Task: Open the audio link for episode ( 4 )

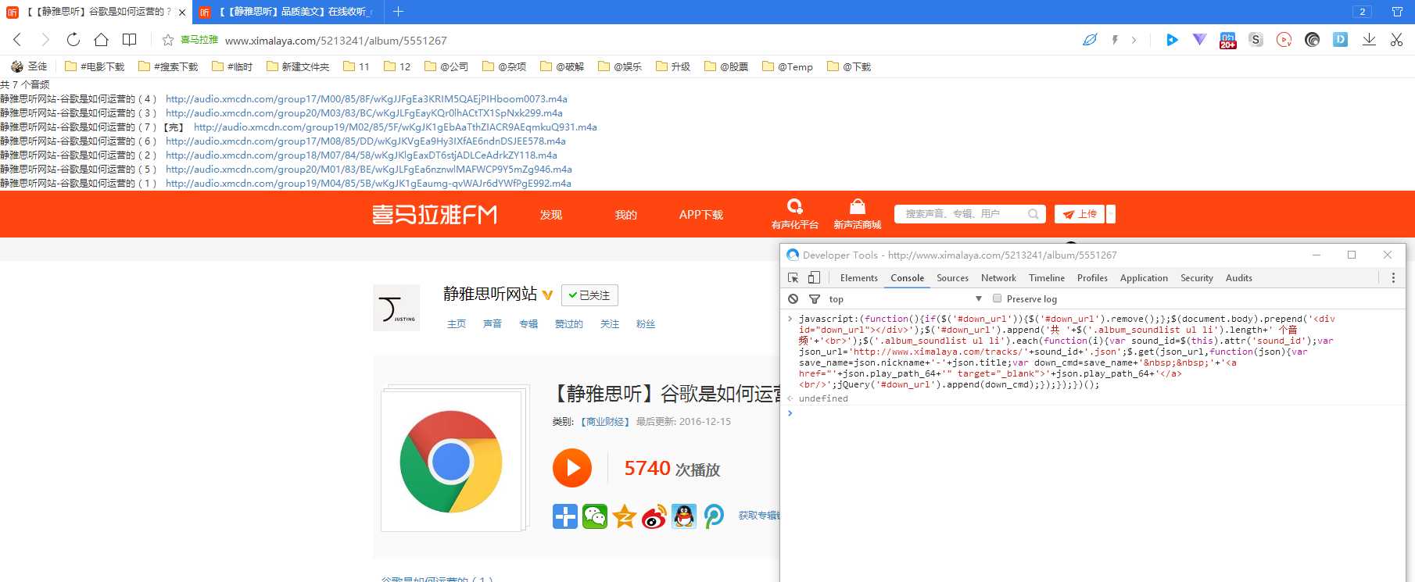Action: click(367, 99)
